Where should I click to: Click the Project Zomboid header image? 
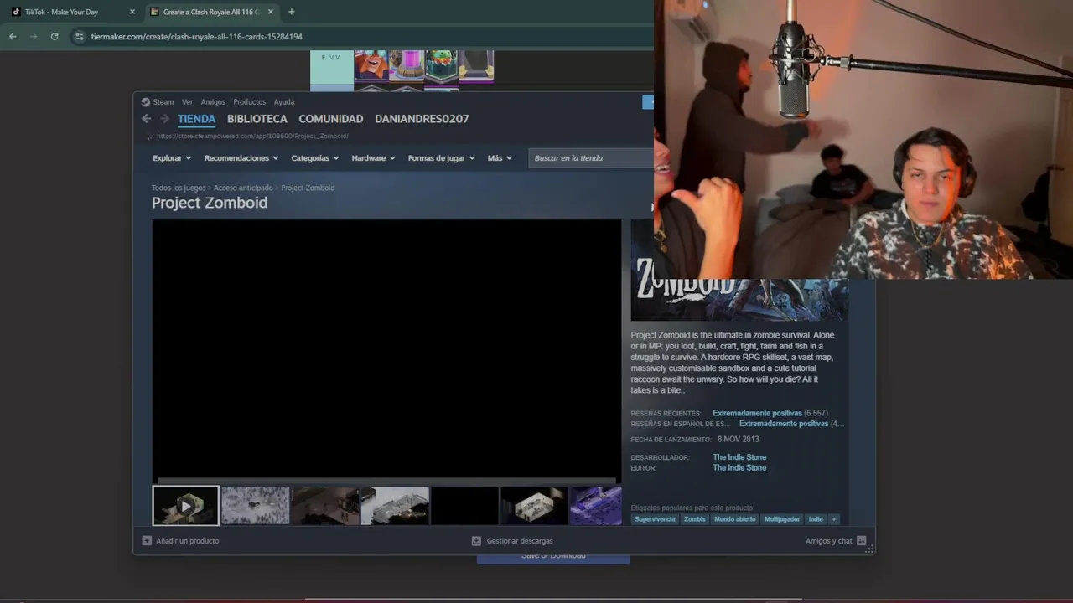pos(739,300)
